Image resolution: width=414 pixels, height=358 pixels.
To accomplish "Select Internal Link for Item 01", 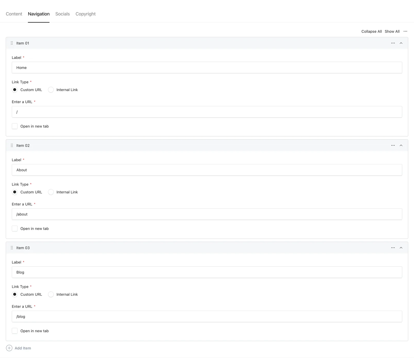I will 51,90.
